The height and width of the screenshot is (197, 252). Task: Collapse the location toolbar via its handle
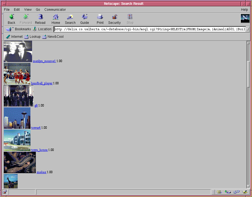(x=3, y=29)
